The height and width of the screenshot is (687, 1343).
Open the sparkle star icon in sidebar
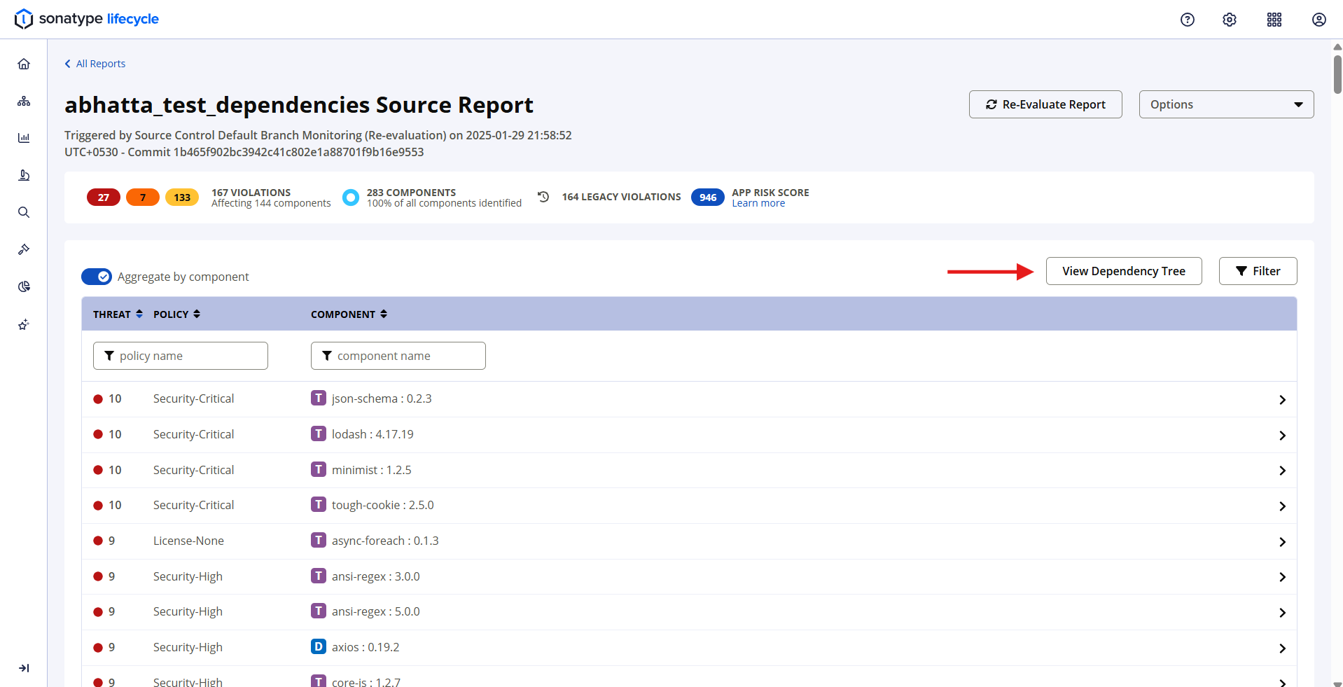[x=24, y=324]
